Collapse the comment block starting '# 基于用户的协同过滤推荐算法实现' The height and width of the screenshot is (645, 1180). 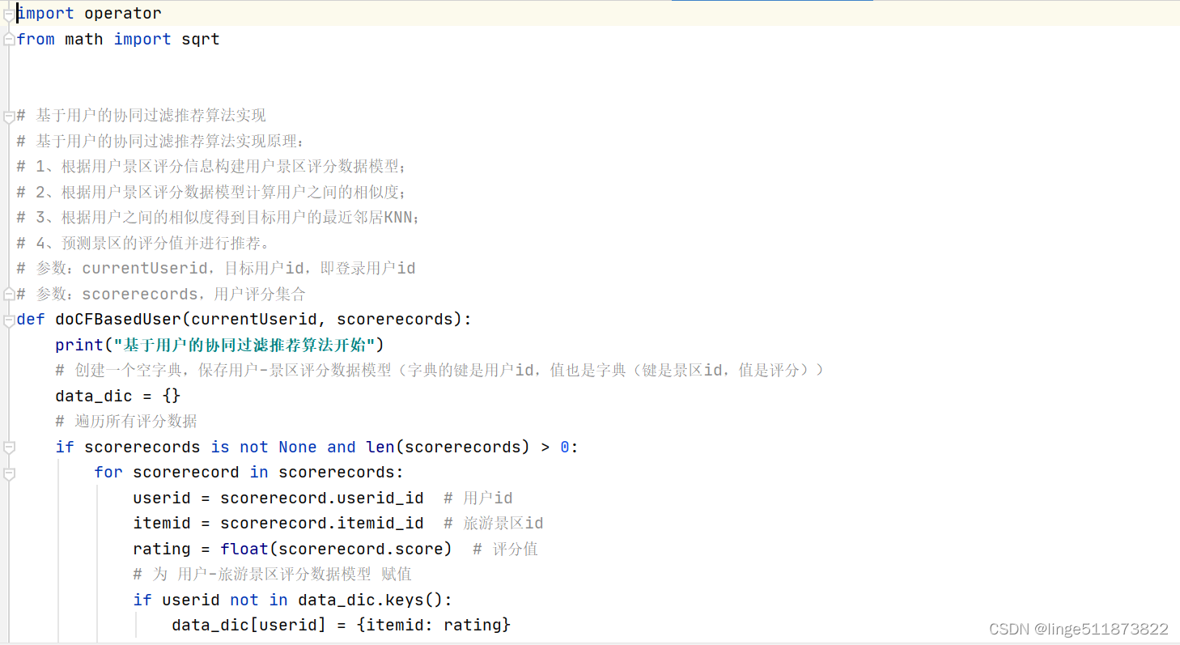click(9, 116)
